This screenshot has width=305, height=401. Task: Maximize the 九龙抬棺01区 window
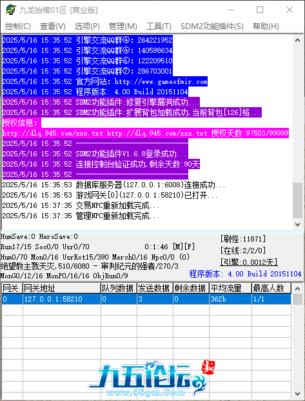260,10
